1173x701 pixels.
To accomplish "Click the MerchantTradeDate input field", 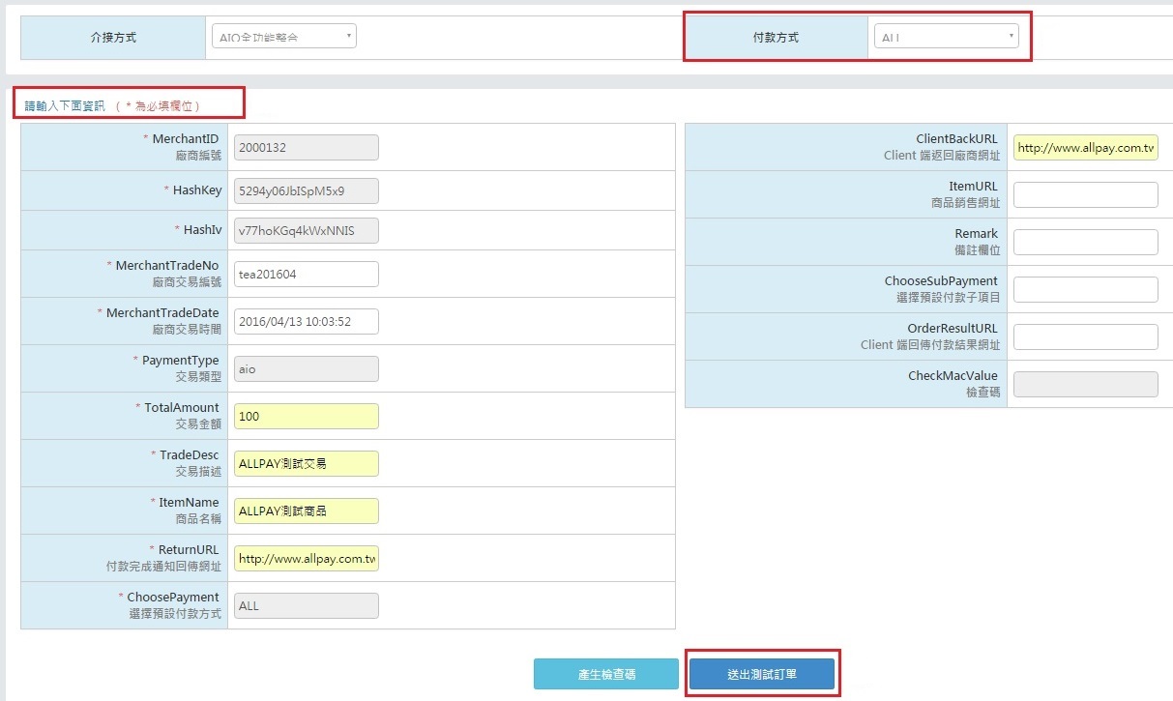I will pyautogui.click(x=306, y=322).
